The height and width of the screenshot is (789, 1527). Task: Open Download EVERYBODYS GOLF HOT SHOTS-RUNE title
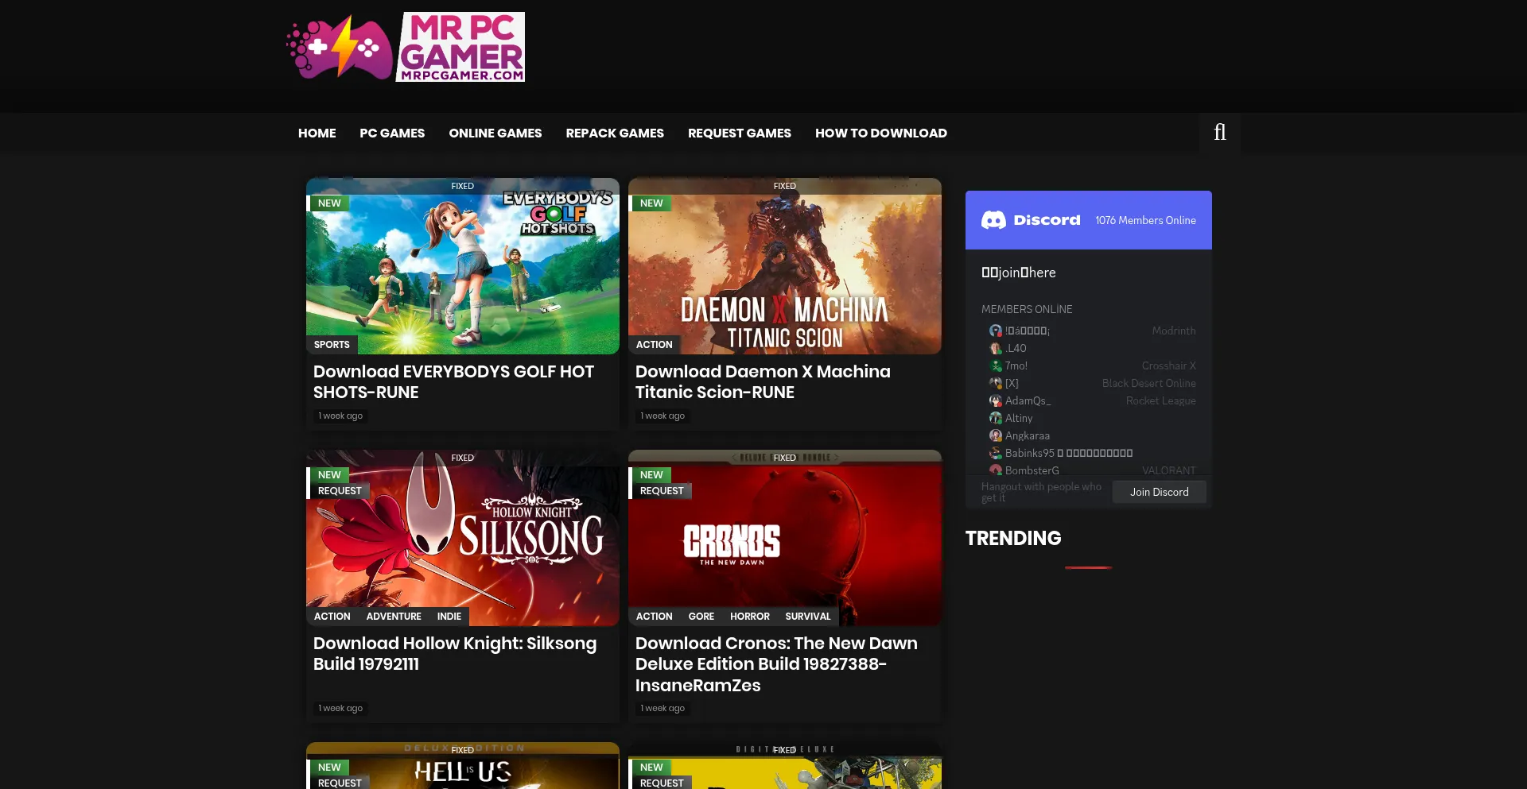453,382
